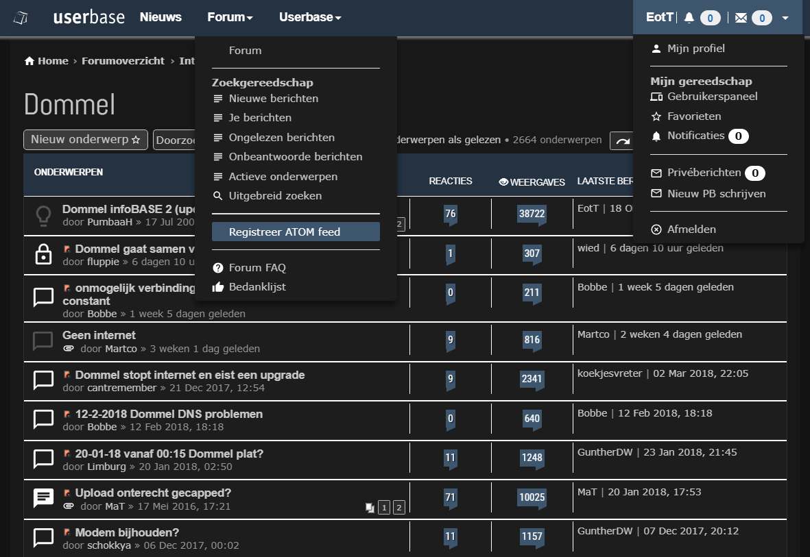Click the lock icon of Dommel gaat samen topic
The width and height of the screenshot is (810, 557).
coord(43,254)
